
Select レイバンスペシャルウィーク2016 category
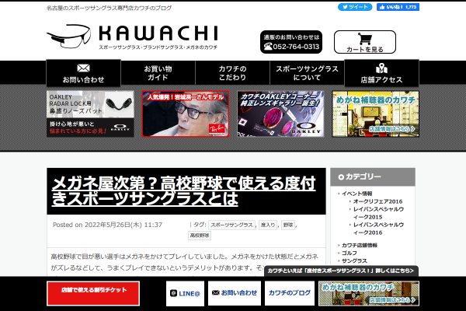[x=378, y=229]
